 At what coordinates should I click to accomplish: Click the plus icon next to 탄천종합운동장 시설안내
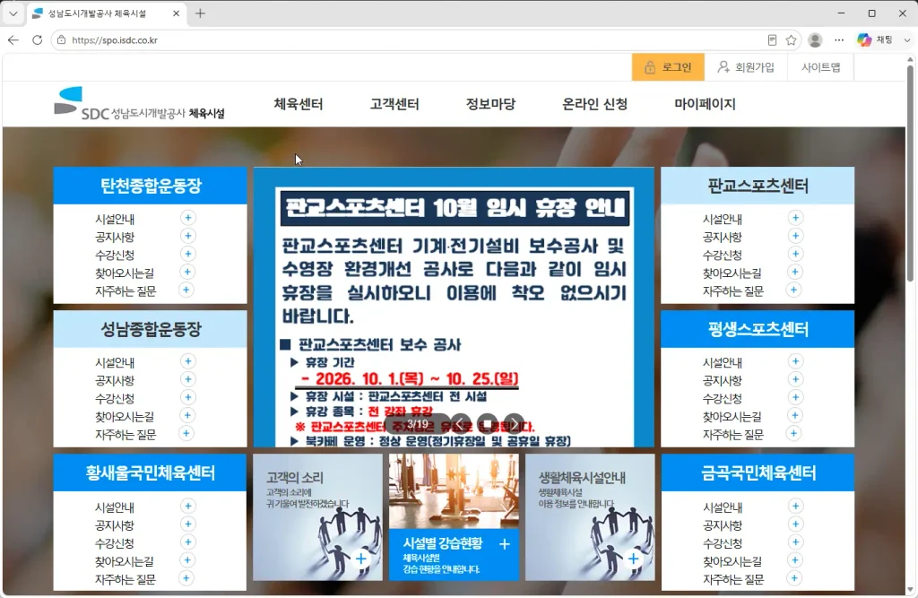(188, 218)
